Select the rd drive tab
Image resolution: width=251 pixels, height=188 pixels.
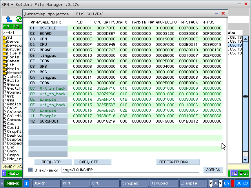pyautogui.click(x=7, y=26)
